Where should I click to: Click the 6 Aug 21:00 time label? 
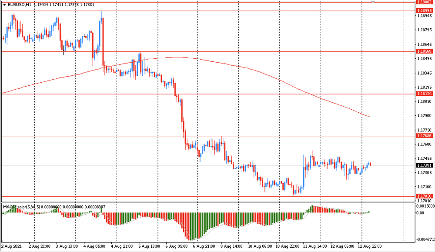click(x=204, y=246)
